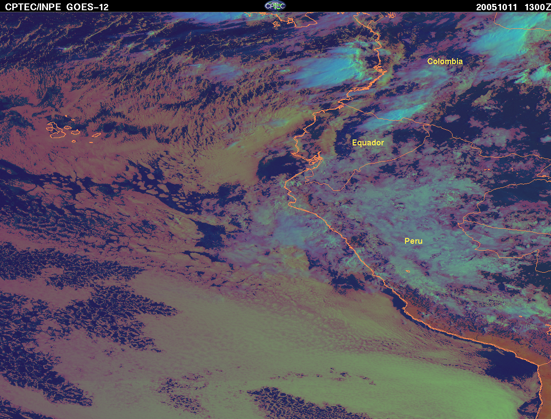Click the CPTEC logo in the header
The height and width of the screenshot is (419, 551).
275,5
